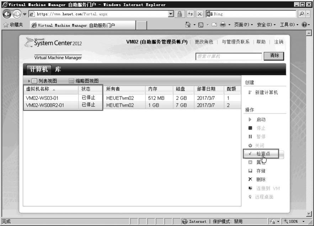Viewport: 314px width, 226px height.
Task: Click the 与管理员联系 link
Action: 235,42
